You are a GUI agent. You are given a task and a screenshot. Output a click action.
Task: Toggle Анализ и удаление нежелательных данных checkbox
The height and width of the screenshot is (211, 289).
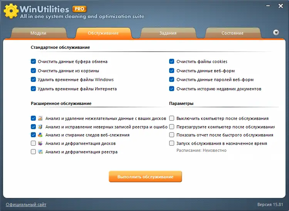pyautogui.click(x=33, y=118)
